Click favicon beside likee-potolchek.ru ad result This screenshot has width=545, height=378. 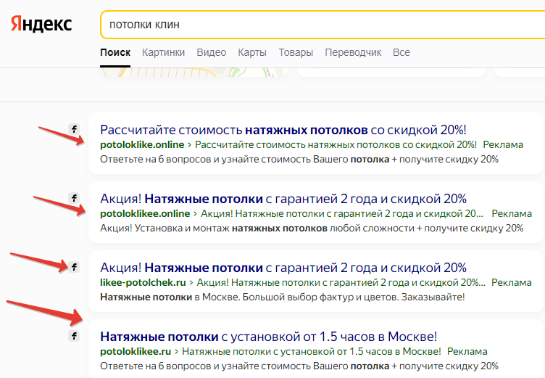coord(74,267)
